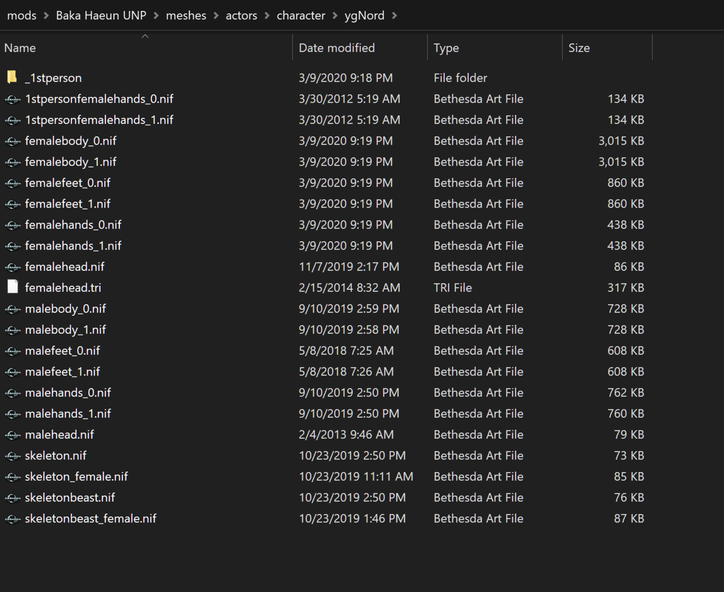The width and height of the screenshot is (724, 592).
Task: Click the skeleton.nif file type icon
Action: click(12, 455)
